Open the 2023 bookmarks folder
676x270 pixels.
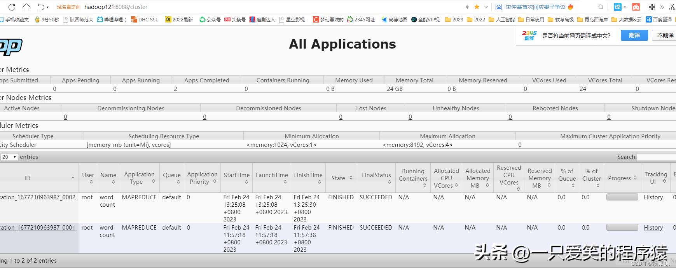pyautogui.click(x=454, y=19)
